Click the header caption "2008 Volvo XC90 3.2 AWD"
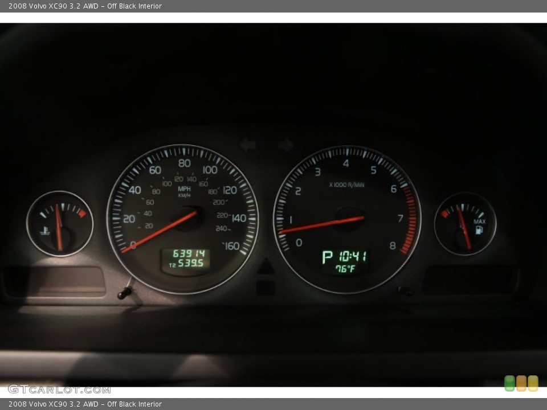 [x=54, y=6]
